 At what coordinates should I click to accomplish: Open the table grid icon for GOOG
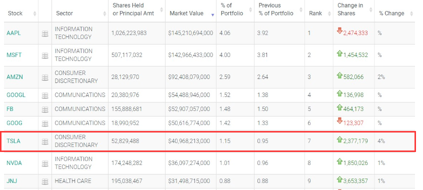pos(45,123)
